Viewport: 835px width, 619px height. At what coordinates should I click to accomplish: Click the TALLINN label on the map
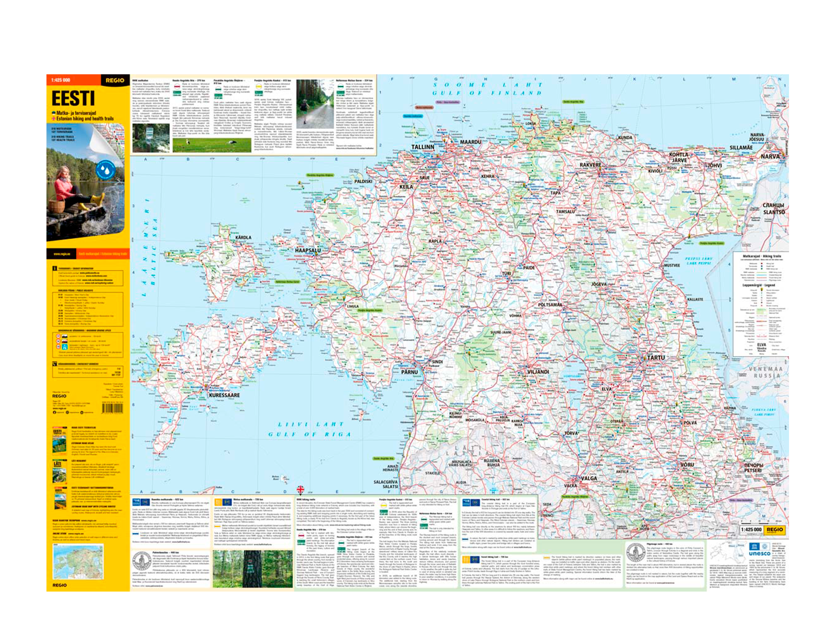[423, 147]
